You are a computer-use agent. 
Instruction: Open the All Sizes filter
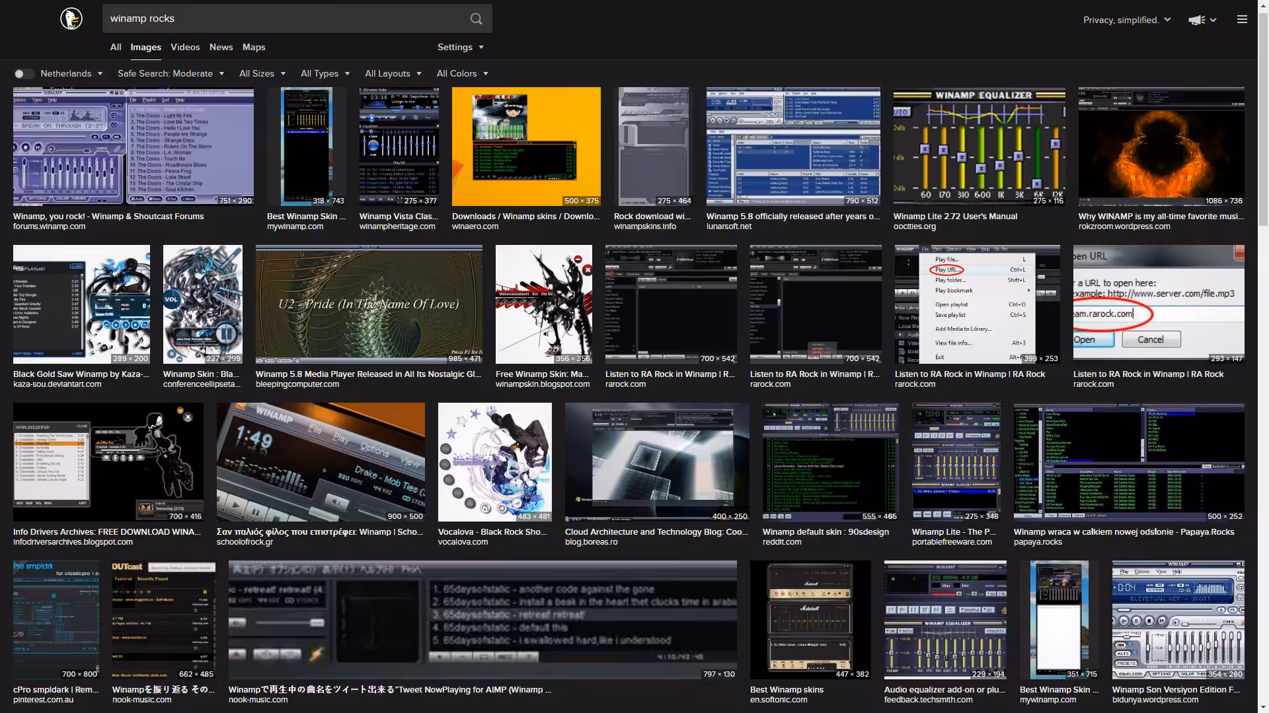[x=262, y=73]
